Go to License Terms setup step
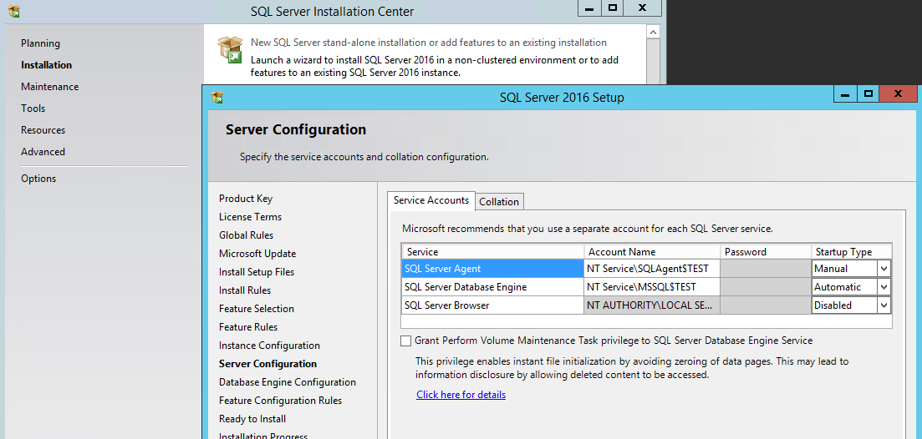Image resolution: width=922 pixels, height=439 pixels. (251, 217)
